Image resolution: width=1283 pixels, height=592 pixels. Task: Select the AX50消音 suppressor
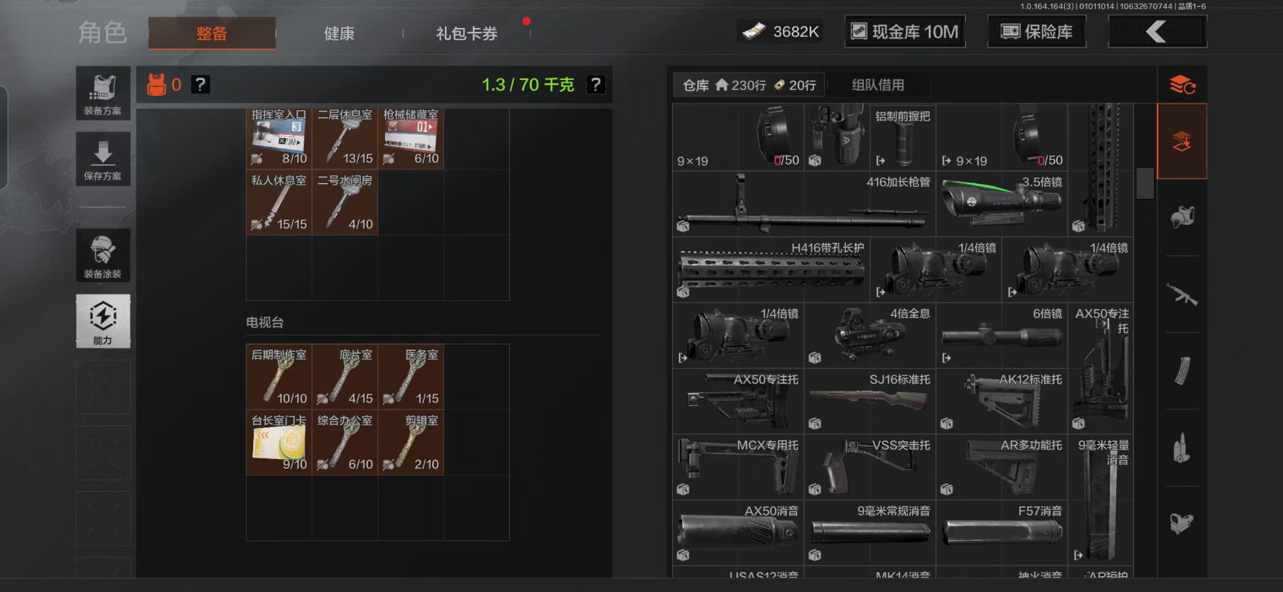click(x=738, y=533)
